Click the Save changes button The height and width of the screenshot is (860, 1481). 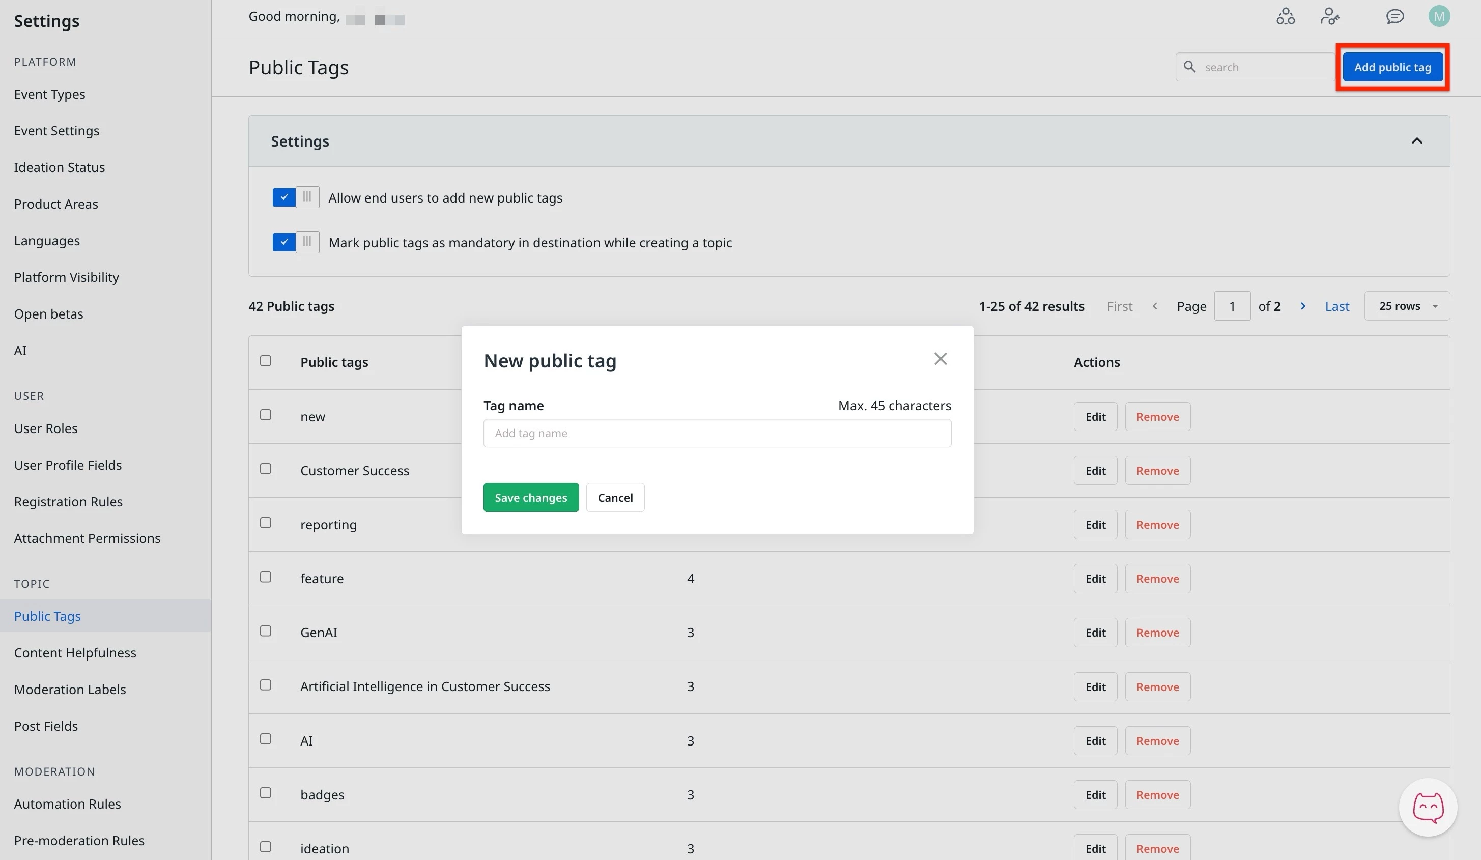click(531, 498)
